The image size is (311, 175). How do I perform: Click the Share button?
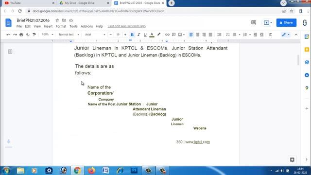(x=286, y=23)
